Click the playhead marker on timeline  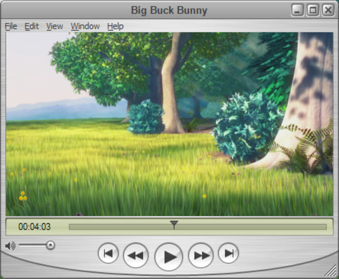click(x=174, y=225)
